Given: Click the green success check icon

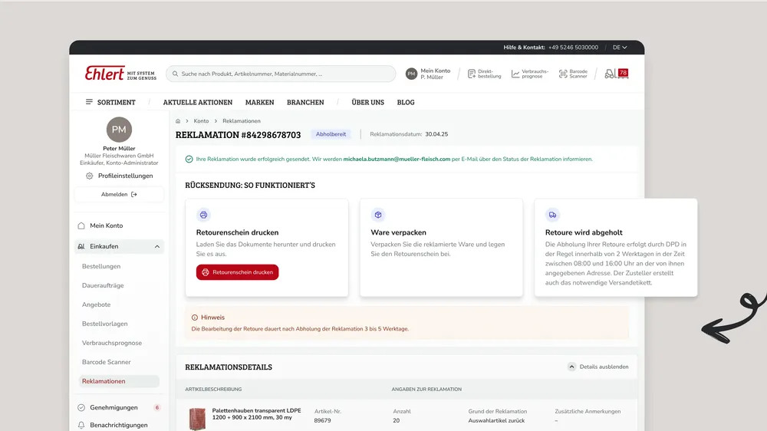Looking at the screenshot, I should [x=189, y=159].
